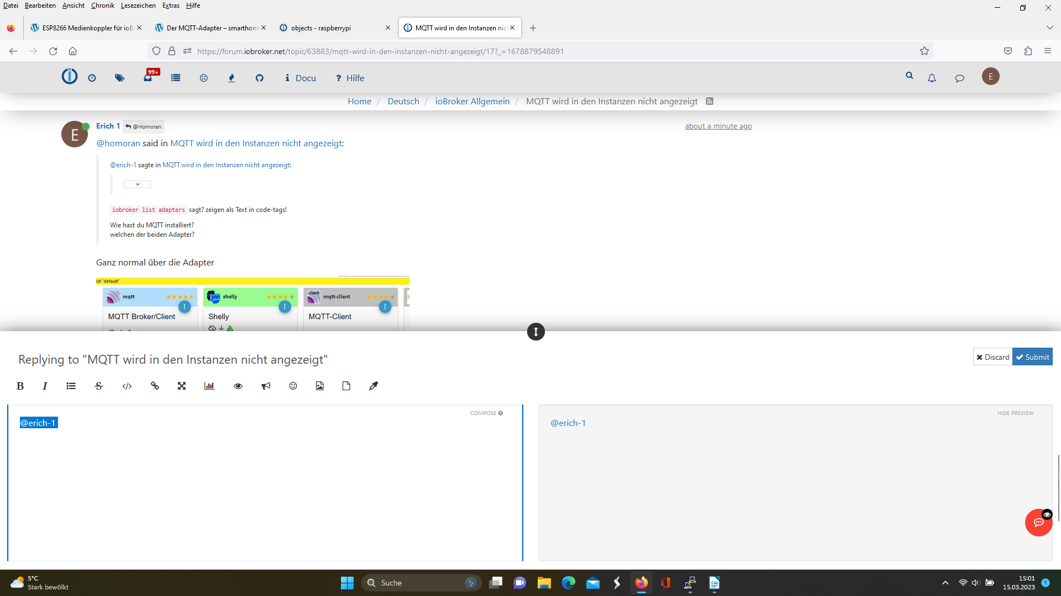Expand the collapsed nested quote

point(138,184)
